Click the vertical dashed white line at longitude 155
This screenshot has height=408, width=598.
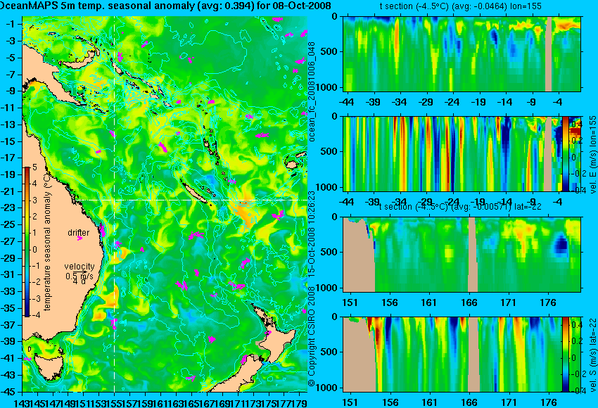pos(115,204)
